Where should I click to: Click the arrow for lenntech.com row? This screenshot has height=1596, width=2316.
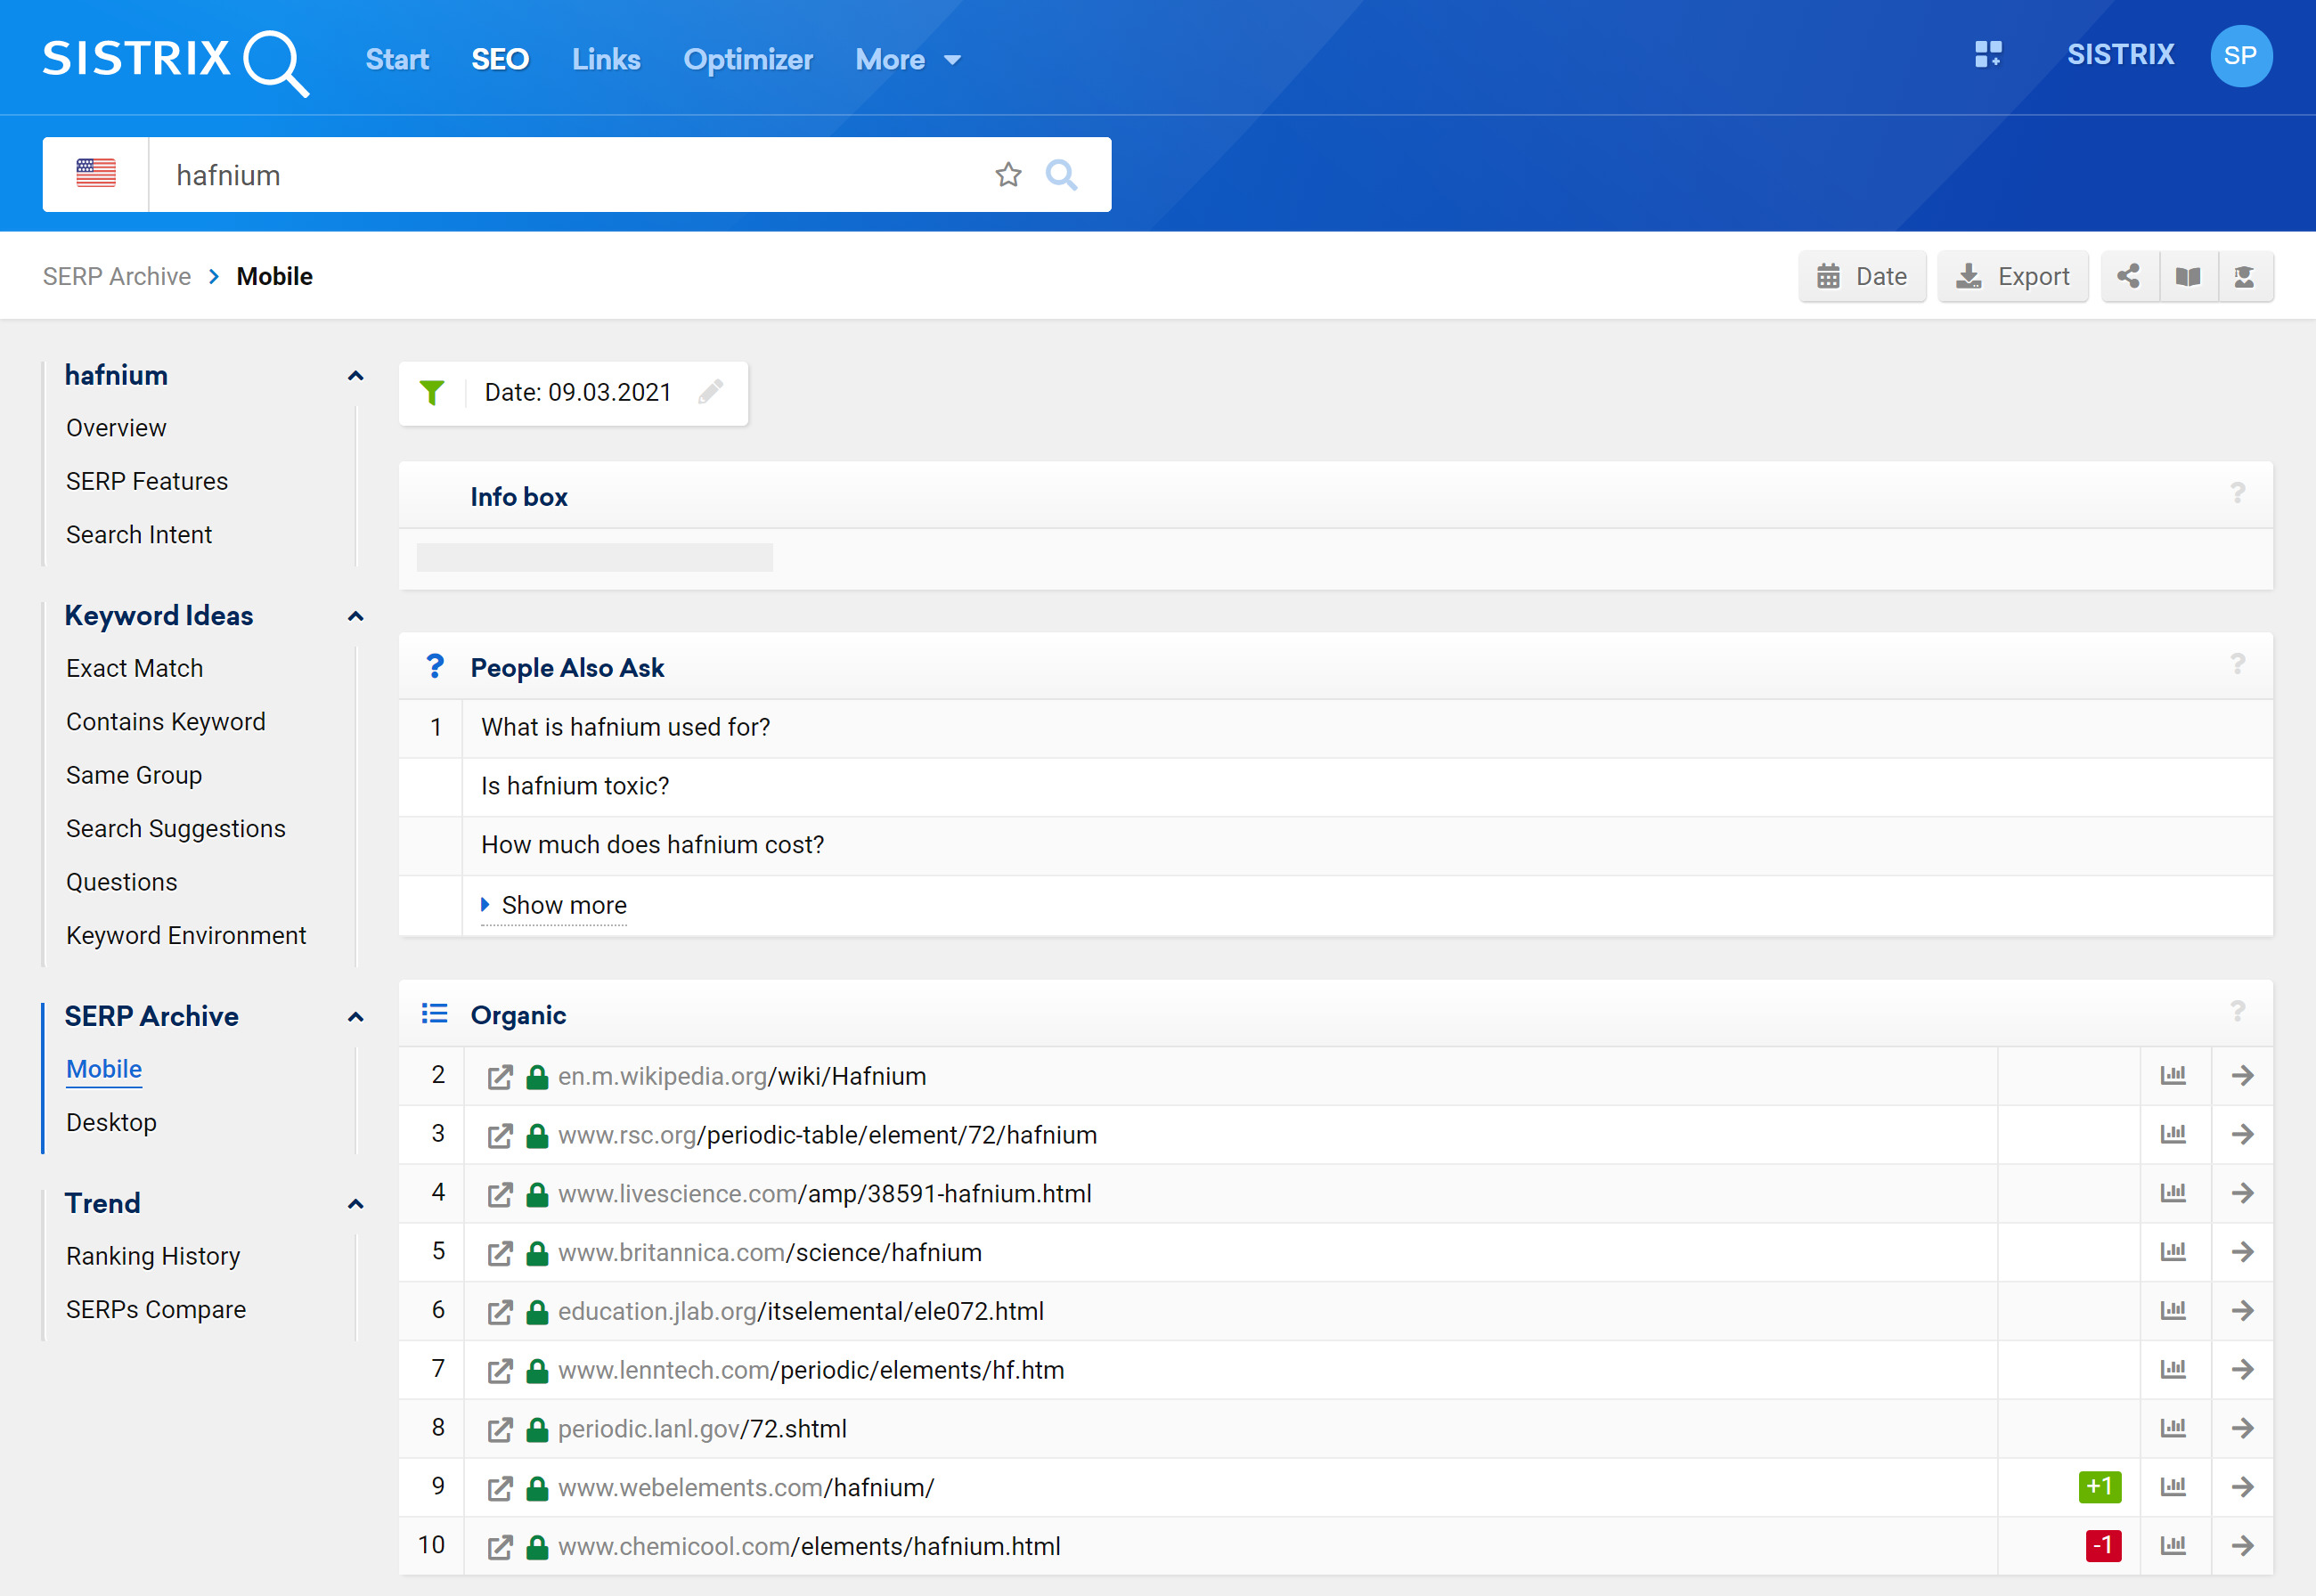pyautogui.click(x=2243, y=1369)
